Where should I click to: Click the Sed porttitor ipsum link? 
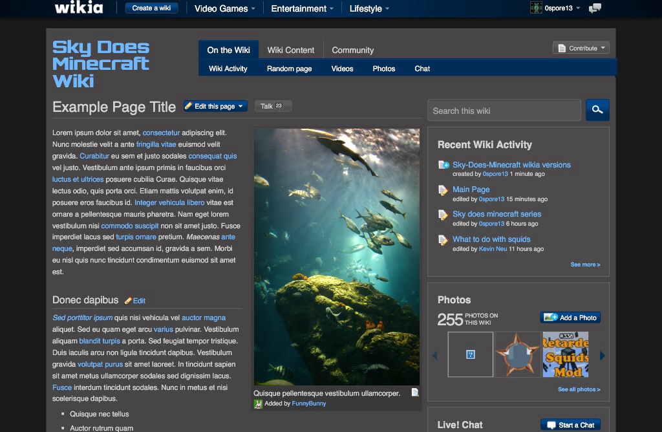82,318
